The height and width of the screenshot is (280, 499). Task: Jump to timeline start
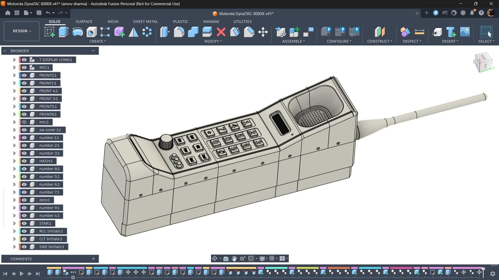(5, 274)
